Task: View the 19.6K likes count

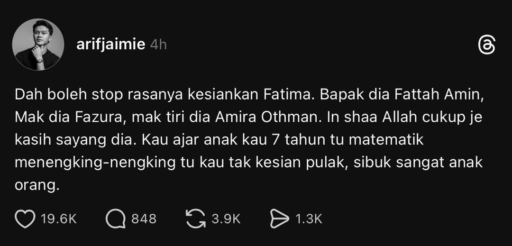Action: point(59,219)
